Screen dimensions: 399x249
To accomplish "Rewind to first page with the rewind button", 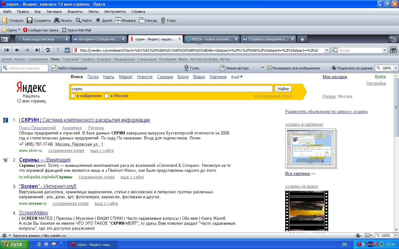I will click(7, 50).
